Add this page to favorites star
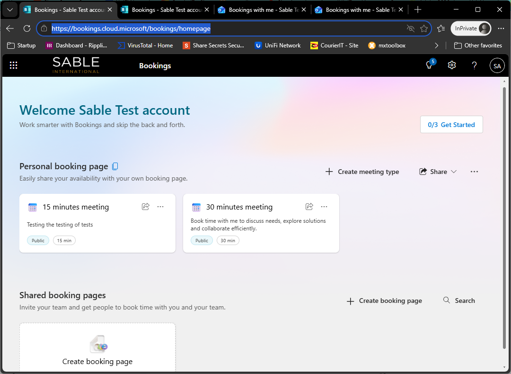Image resolution: width=511 pixels, height=374 pixels. pos(423,29)
